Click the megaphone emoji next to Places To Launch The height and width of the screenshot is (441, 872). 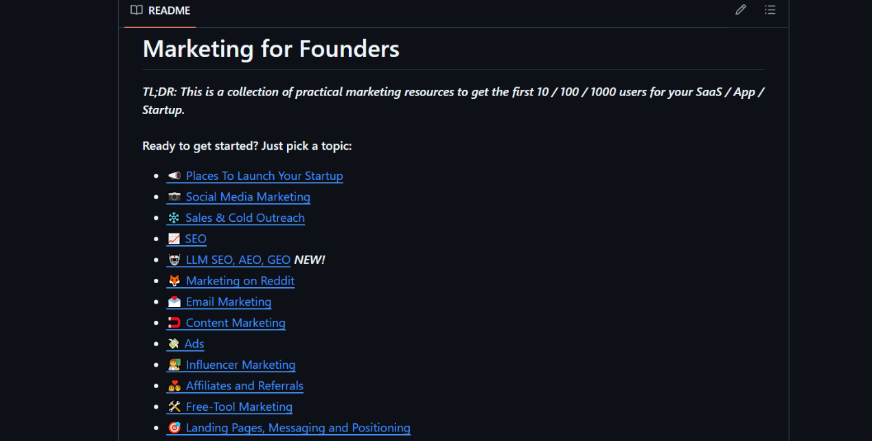coord(174,175)
